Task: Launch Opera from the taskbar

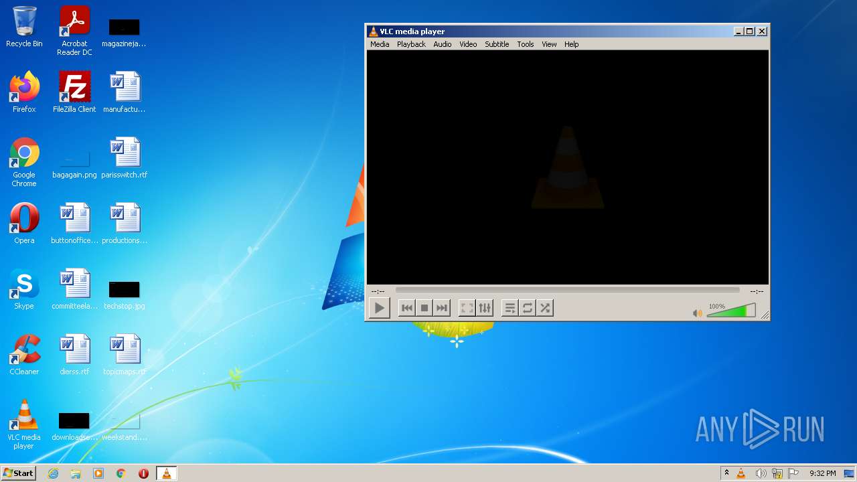Action: pos(143,473)
